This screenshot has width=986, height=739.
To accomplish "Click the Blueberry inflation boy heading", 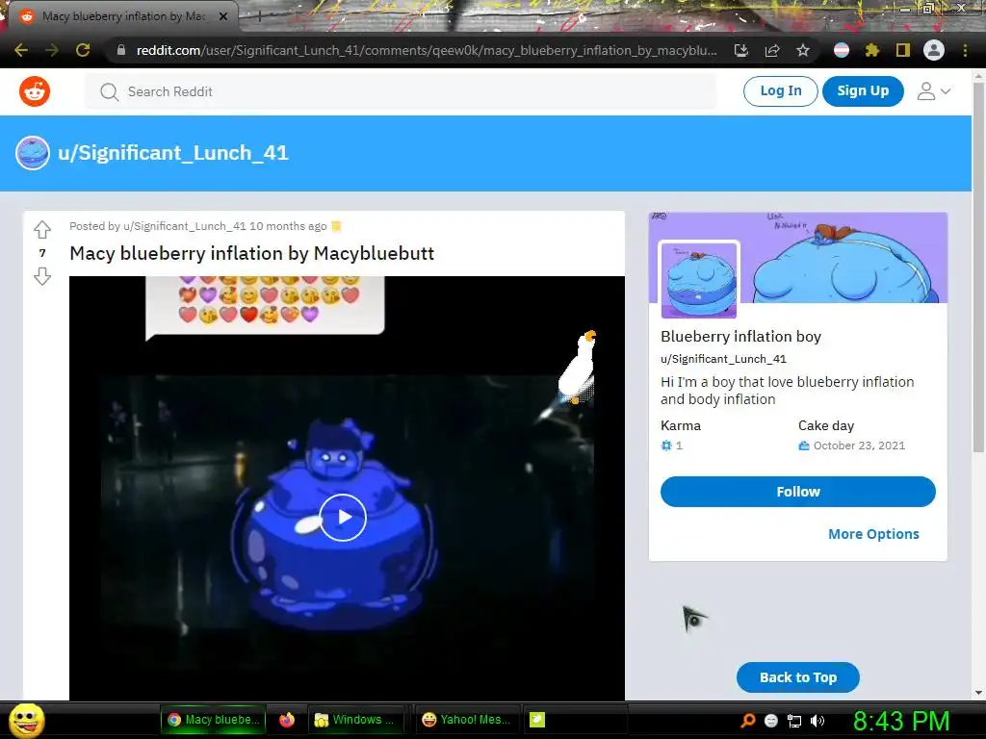I will (x=740, y=336).
